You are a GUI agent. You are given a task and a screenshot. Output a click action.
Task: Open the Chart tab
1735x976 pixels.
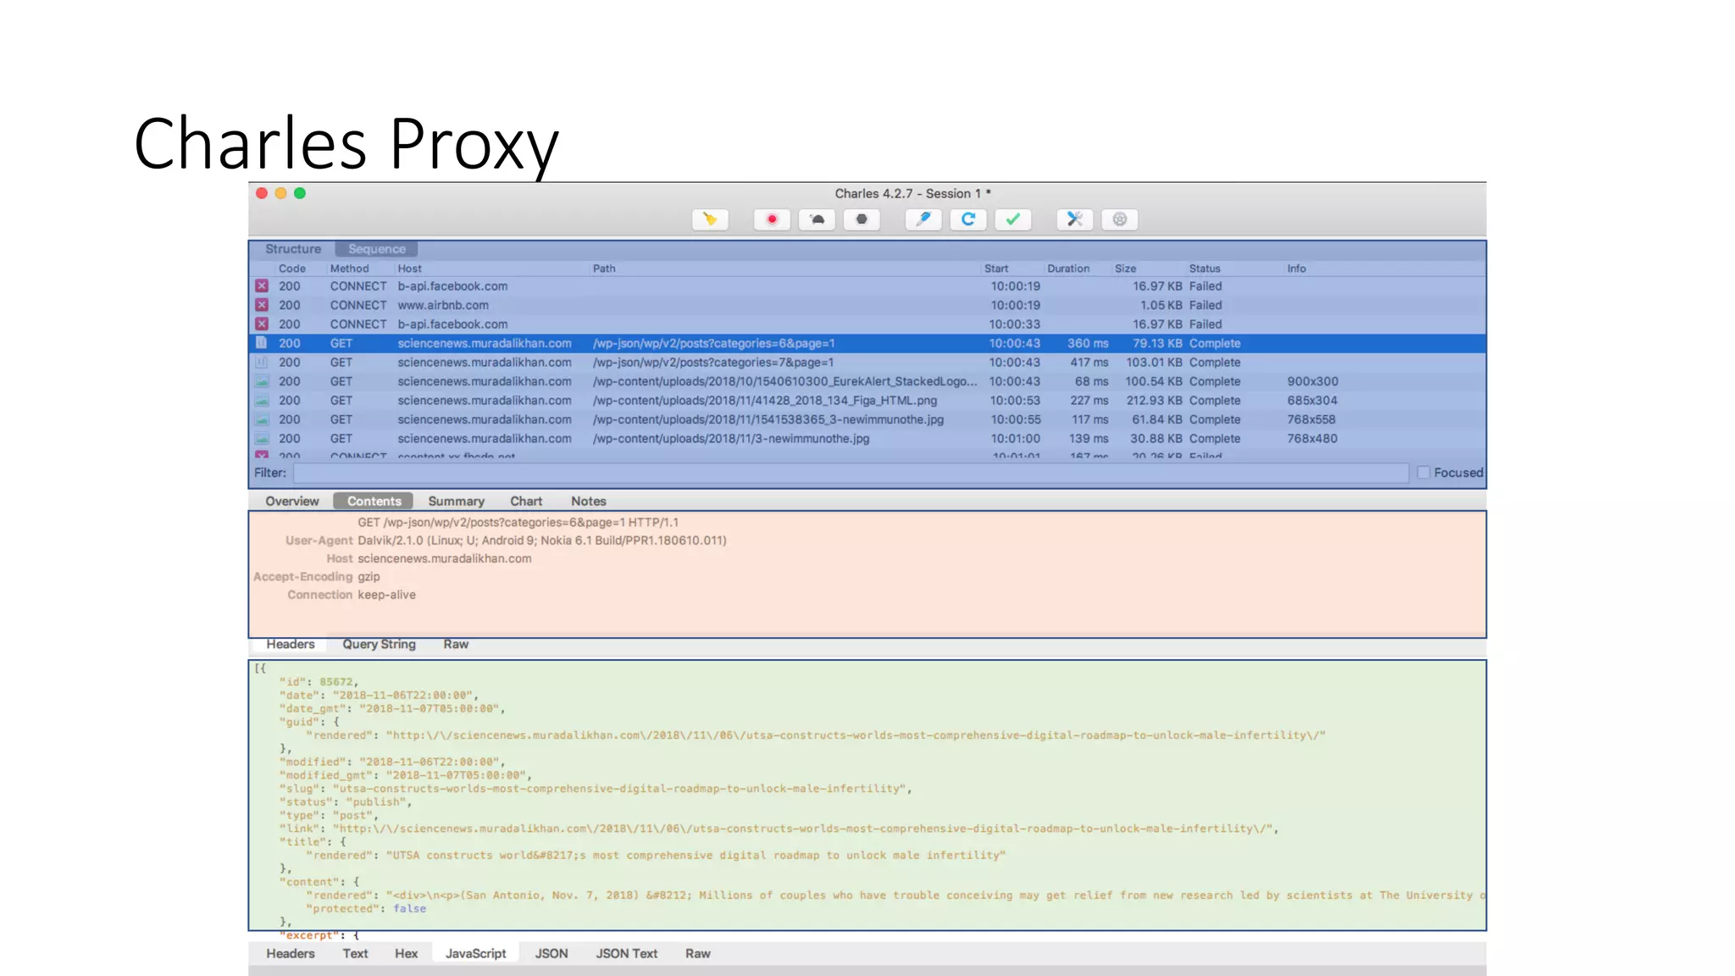(526, 502)
